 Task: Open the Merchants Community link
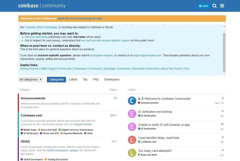(145, 69)
